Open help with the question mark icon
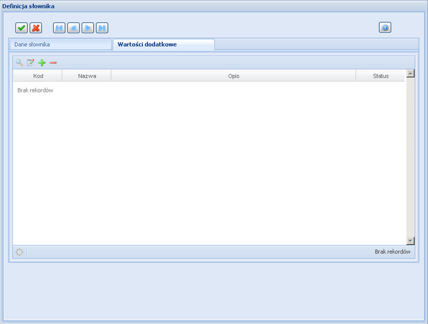The image size is (428, 324). pos(385,28)
